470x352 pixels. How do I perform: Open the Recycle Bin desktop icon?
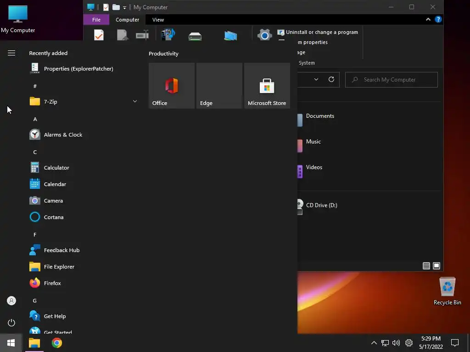447,291
